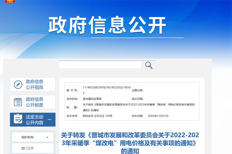Screen dimensions: 232x154
Task: Collapse 法定主动公开内容 with the minus sign
Action: [50, 120]
